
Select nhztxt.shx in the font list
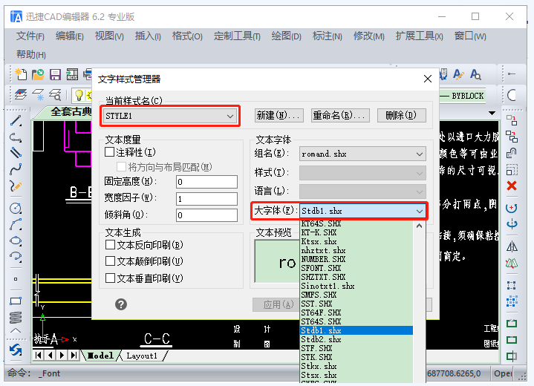(356, 250)
